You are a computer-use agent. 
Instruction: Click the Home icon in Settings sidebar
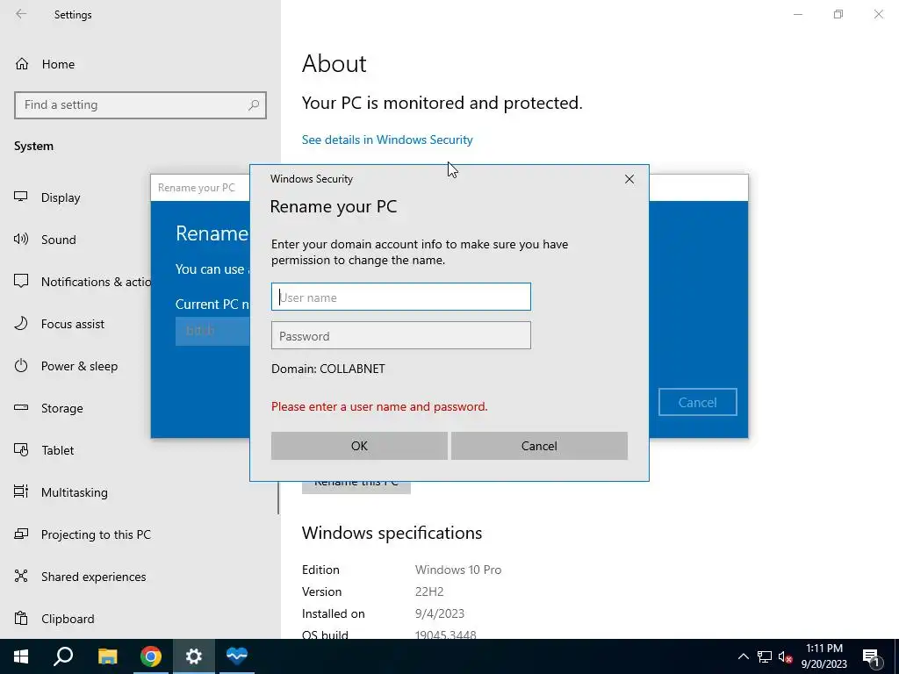pyautogui.click(x=22, y=64)
